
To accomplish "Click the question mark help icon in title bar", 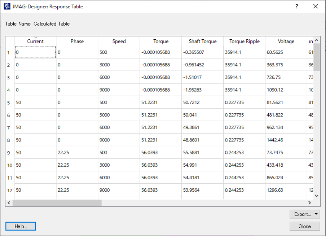I will (297, 6).
